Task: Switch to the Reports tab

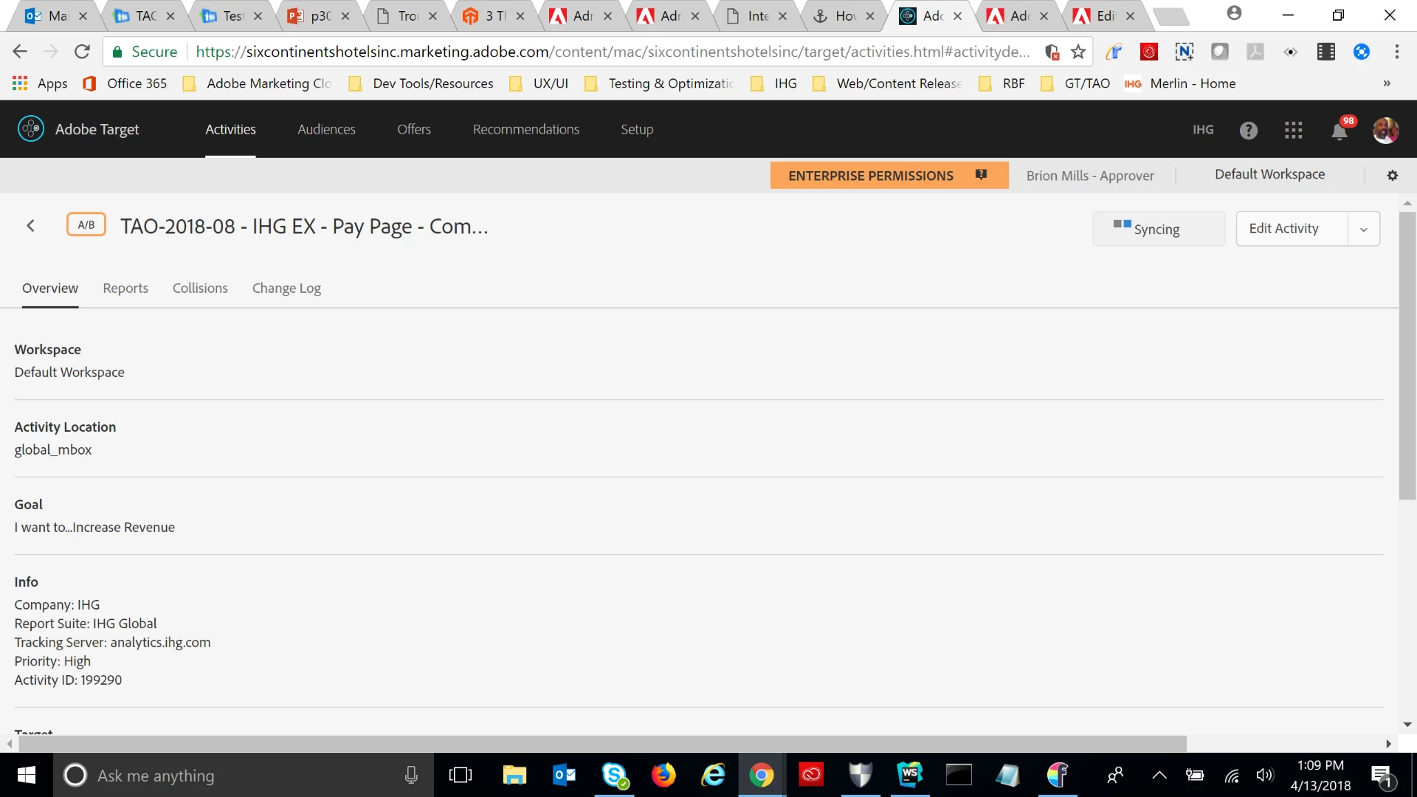Action: coord(125,289)
